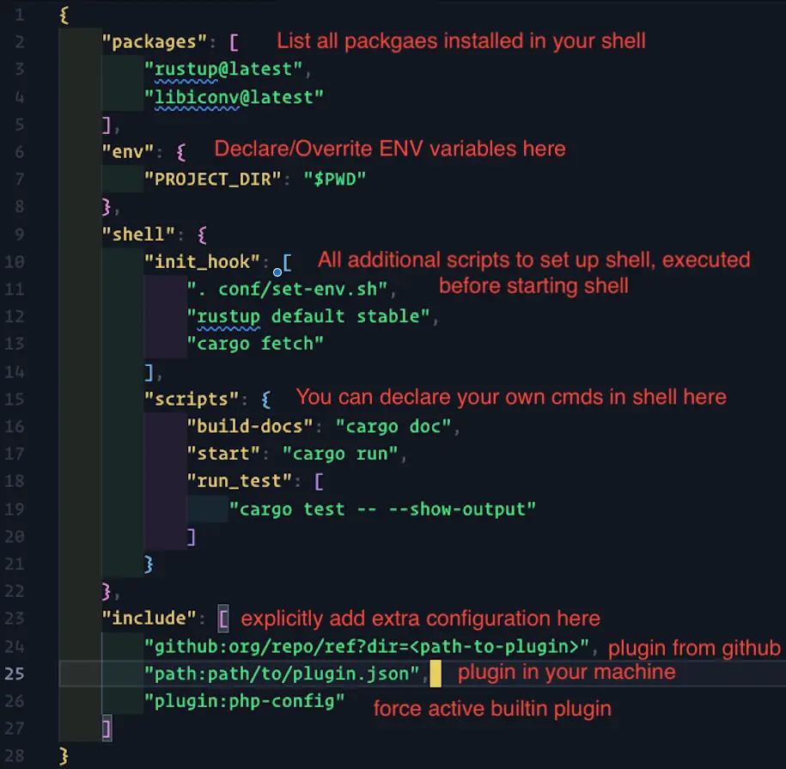Click the highlighted closing bracket on line 27
Viewport: 786px width, 769px height.
pos(107,729)
